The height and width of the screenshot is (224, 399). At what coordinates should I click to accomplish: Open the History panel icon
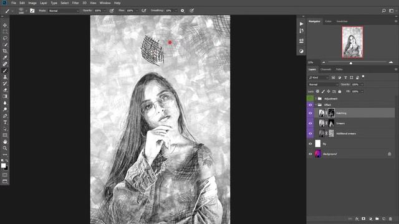point(301,30)
